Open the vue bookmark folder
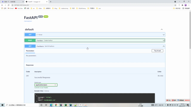 pos(98,8)
